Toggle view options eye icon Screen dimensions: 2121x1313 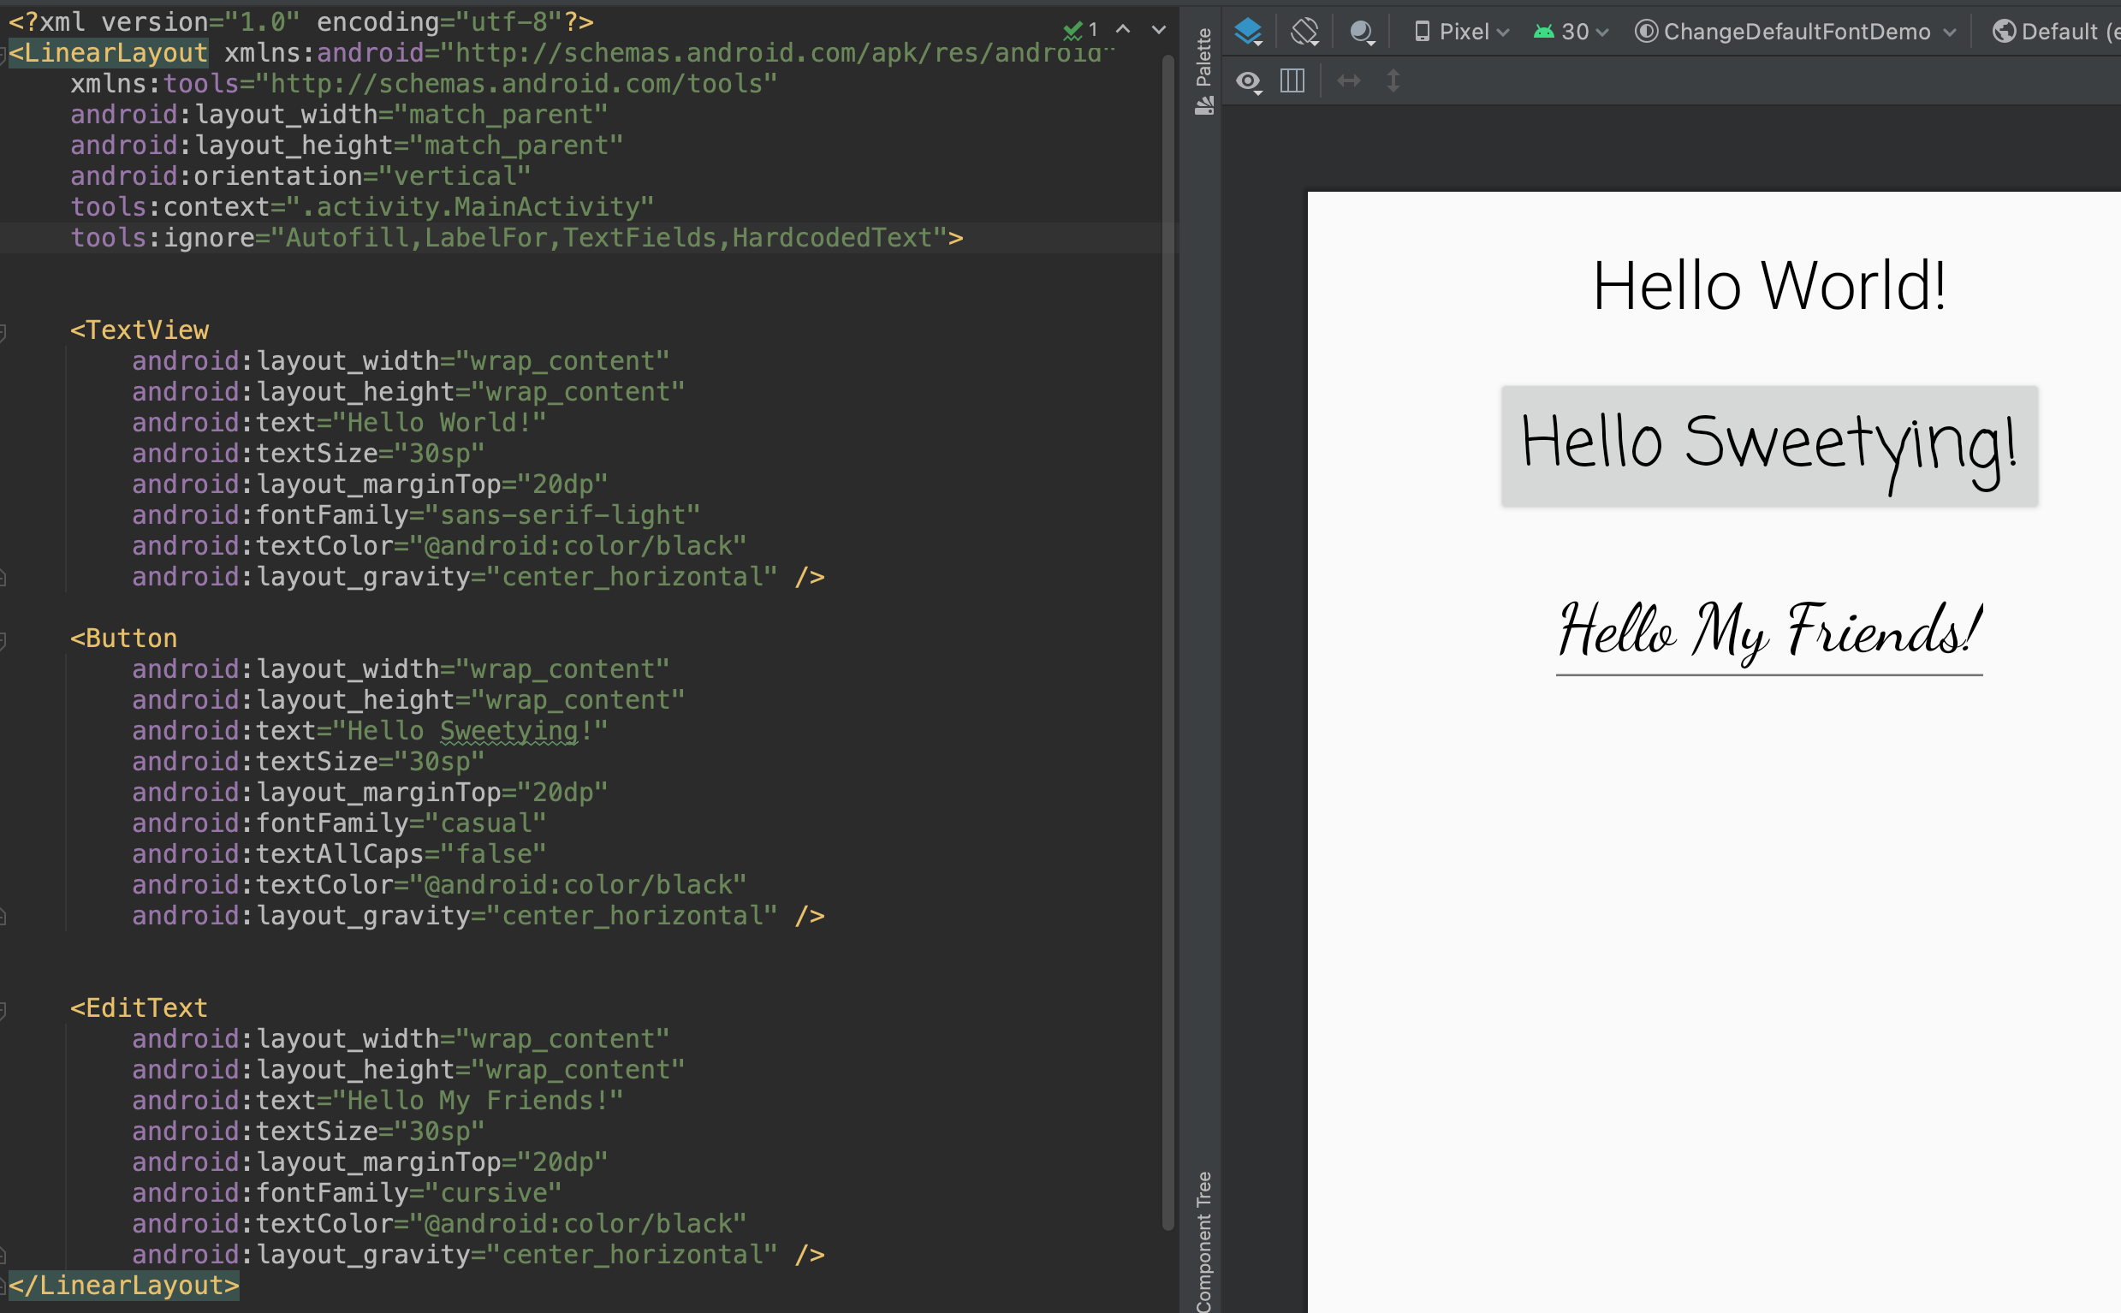(1249, 81)
